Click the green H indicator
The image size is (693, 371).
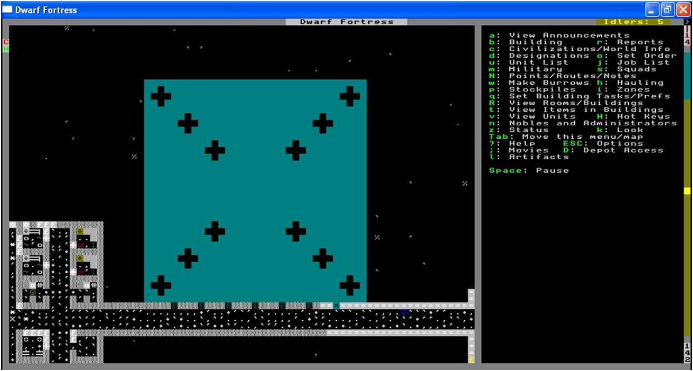(6, 49)
